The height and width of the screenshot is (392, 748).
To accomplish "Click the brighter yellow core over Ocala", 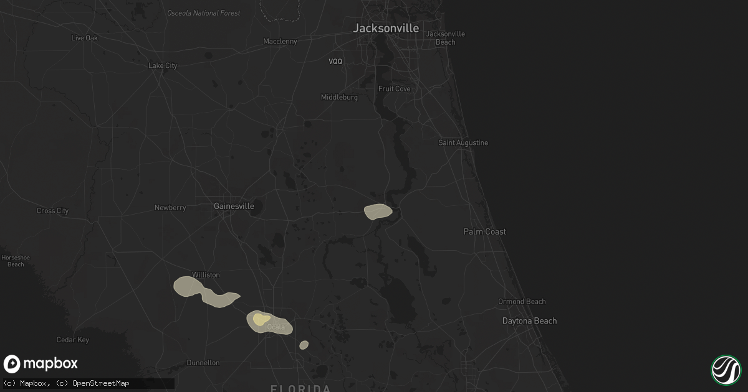I will pos(261,319).
